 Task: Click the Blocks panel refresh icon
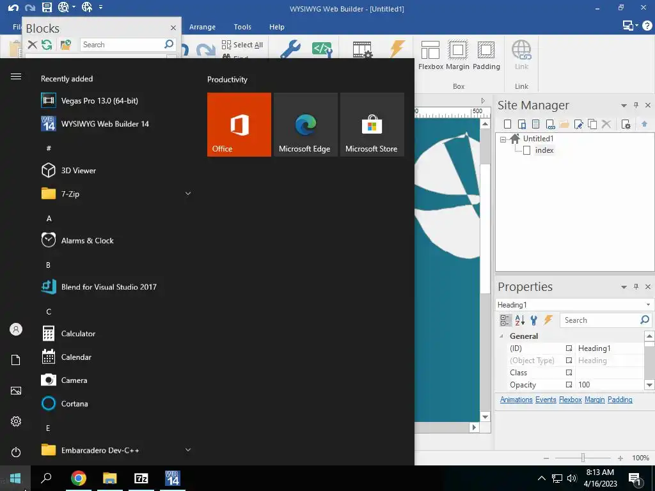pyautogui.click(x=47, y=45)
